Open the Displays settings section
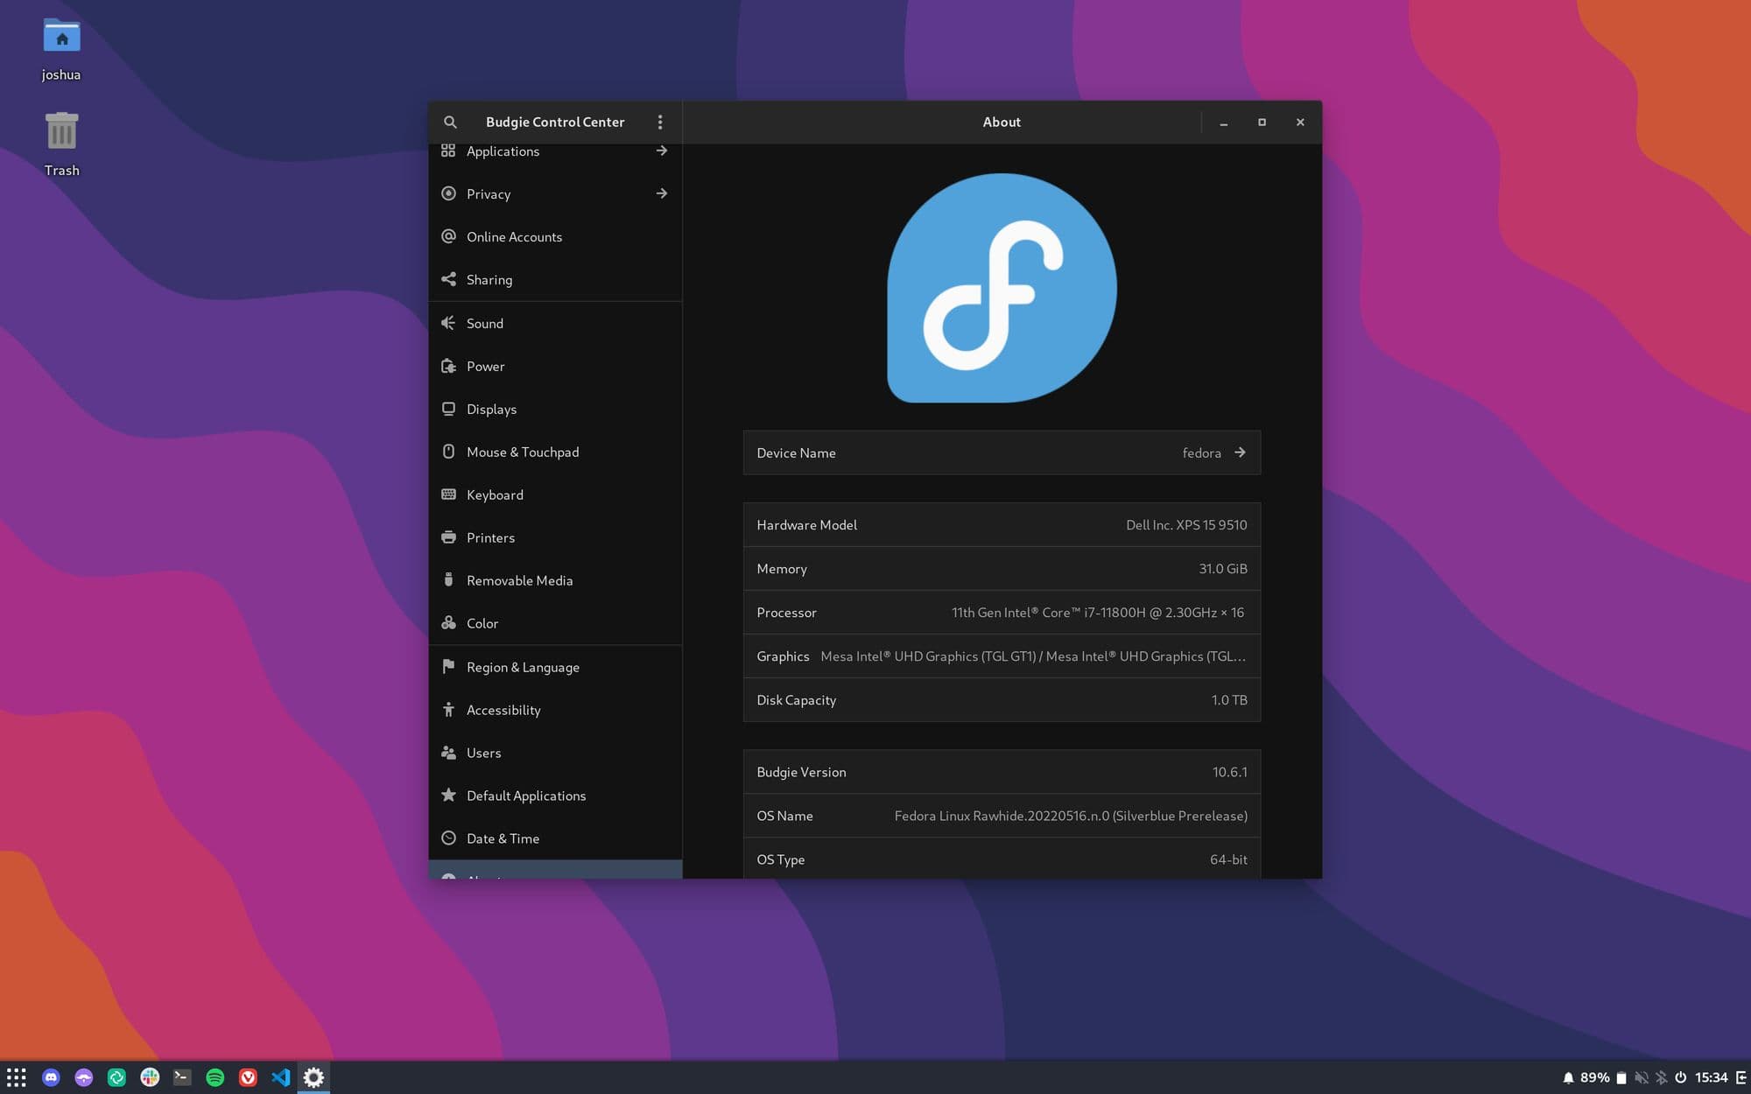Screen dimensions: 1751x1094 pos(555,410)
